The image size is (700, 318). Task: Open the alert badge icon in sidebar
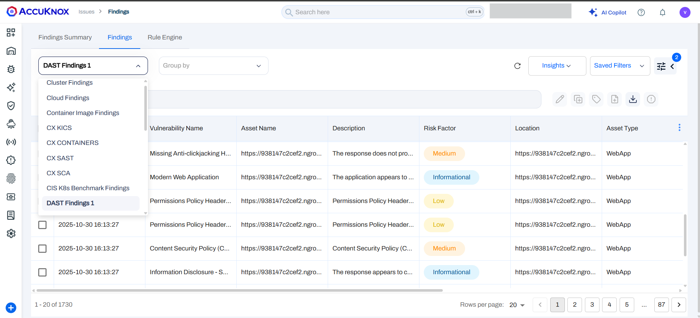tap(11, 160)
